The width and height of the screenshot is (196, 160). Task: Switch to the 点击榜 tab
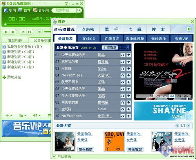(88, 29)
